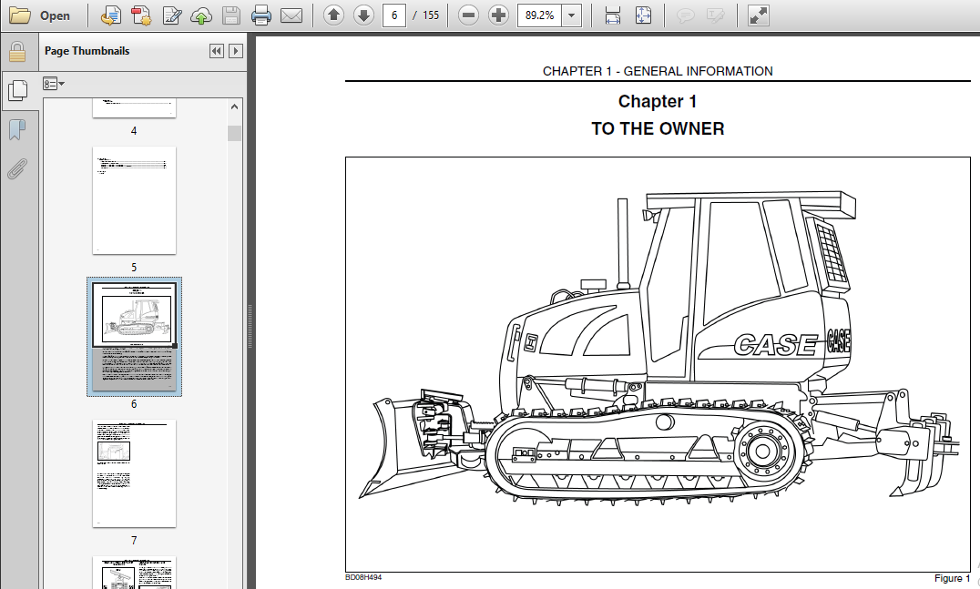This screenshot has height=589, width=980.
Task: Select the page 4 thumbnail
Action: click(x=135, y=108)
